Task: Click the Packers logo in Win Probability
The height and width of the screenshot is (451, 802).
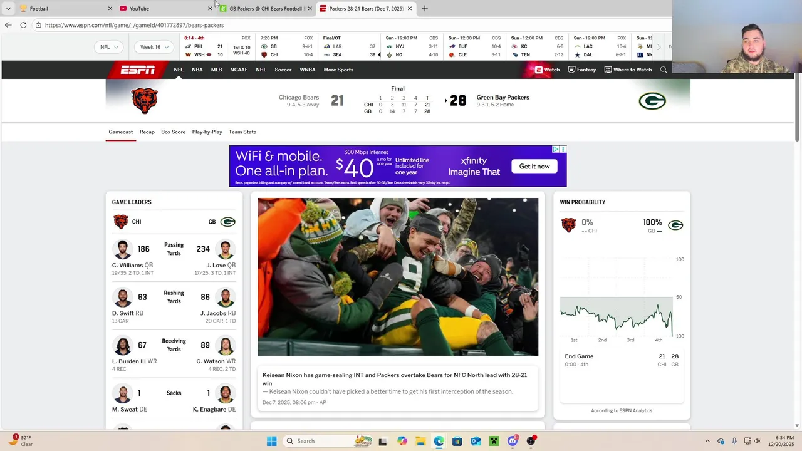Action: [675, 225]
